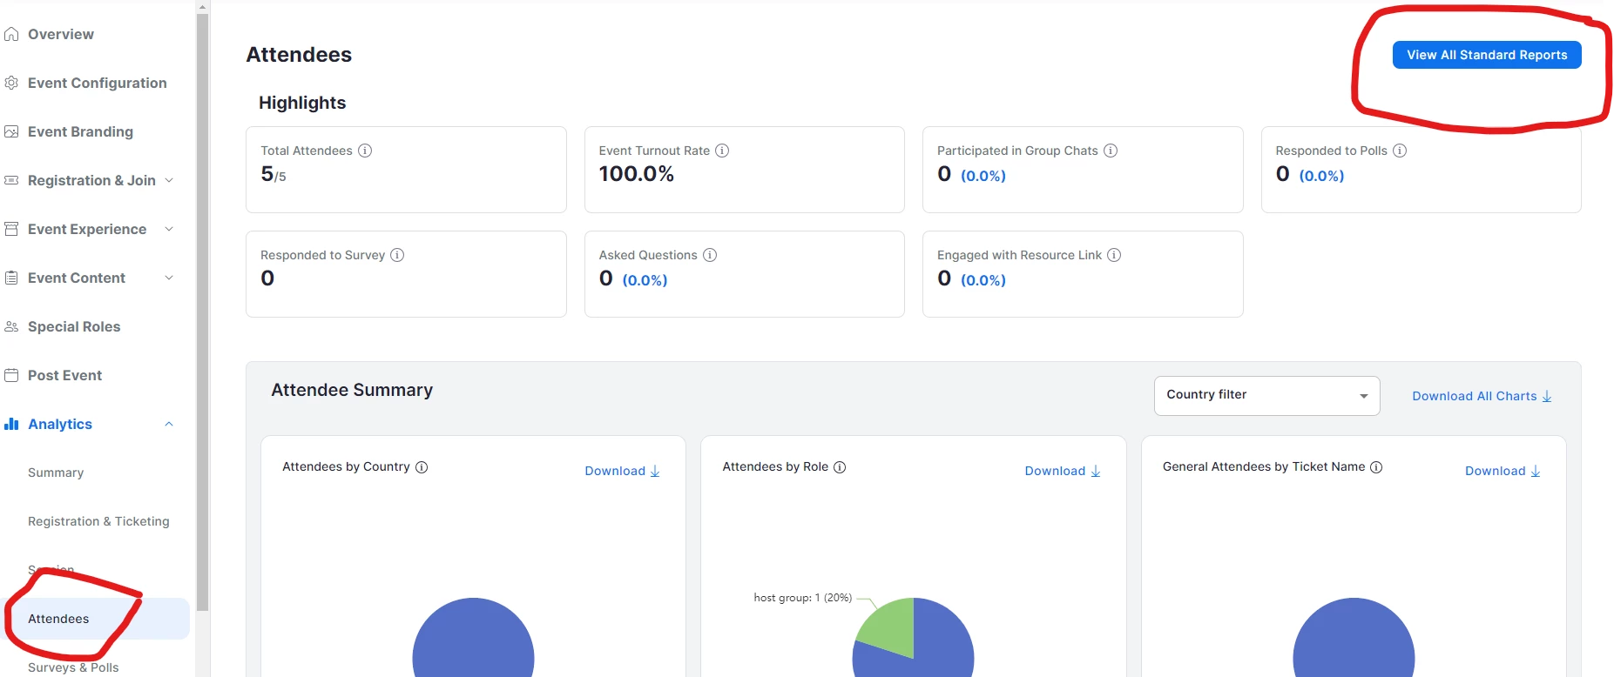Show info for Responded to Polls

tap(1400, 151)
